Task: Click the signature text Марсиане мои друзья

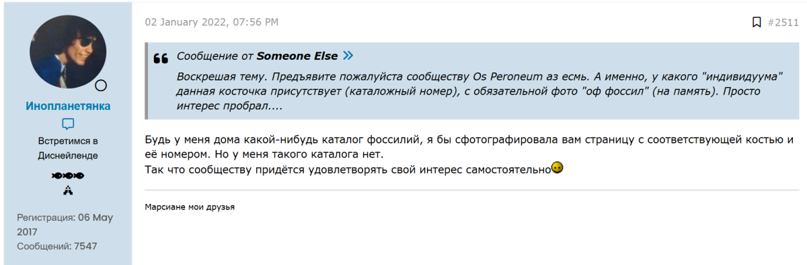Action: [x=190, y=207]
